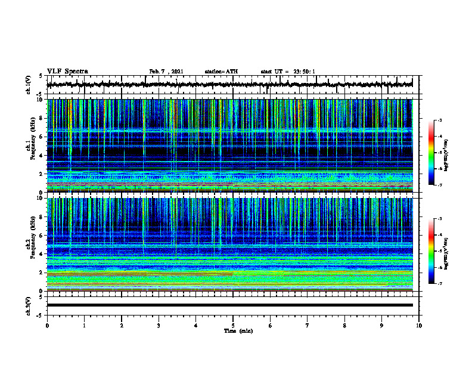The image size is (472, 365).
Task: Click the ch.1 voltage waveform trace
Action: (229, 85)
